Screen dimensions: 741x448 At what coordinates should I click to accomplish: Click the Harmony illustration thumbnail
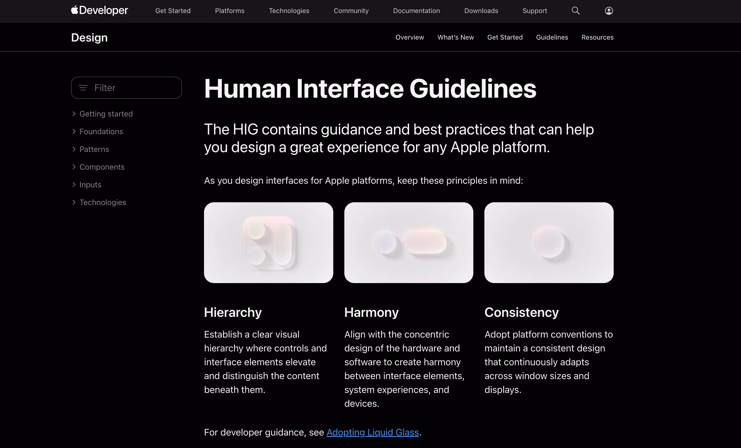click(409, 243)
